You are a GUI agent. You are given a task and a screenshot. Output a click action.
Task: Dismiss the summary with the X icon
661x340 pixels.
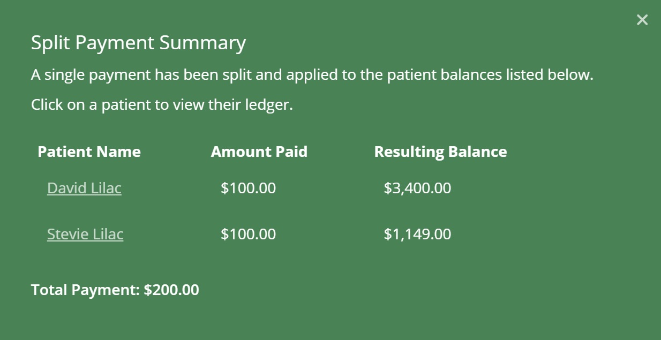pos(642,20)
